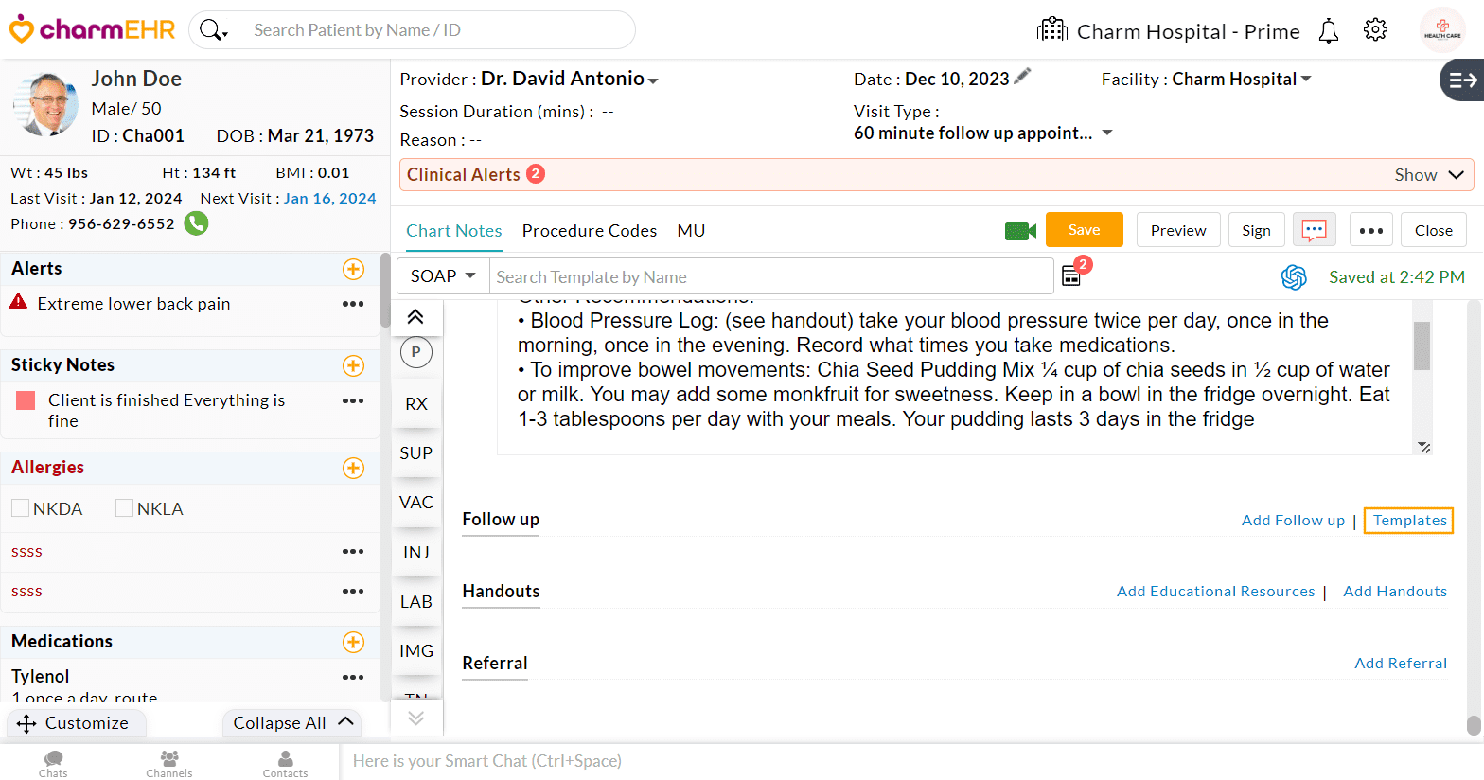The image size is (1484, 780).
Task: Click green phone call icon
Action: coord(196,223)
